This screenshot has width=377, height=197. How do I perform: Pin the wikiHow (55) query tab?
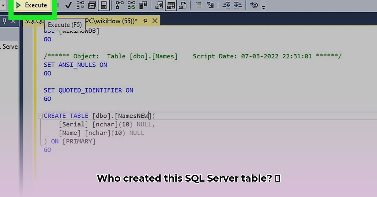(x=145, y=21)
